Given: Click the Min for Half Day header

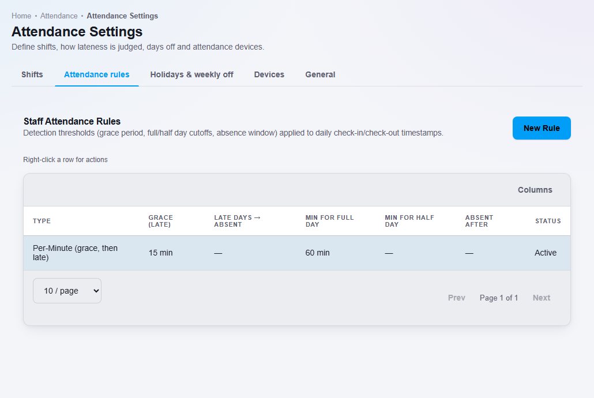Looking at the screenshot, I should pos(409,221).
